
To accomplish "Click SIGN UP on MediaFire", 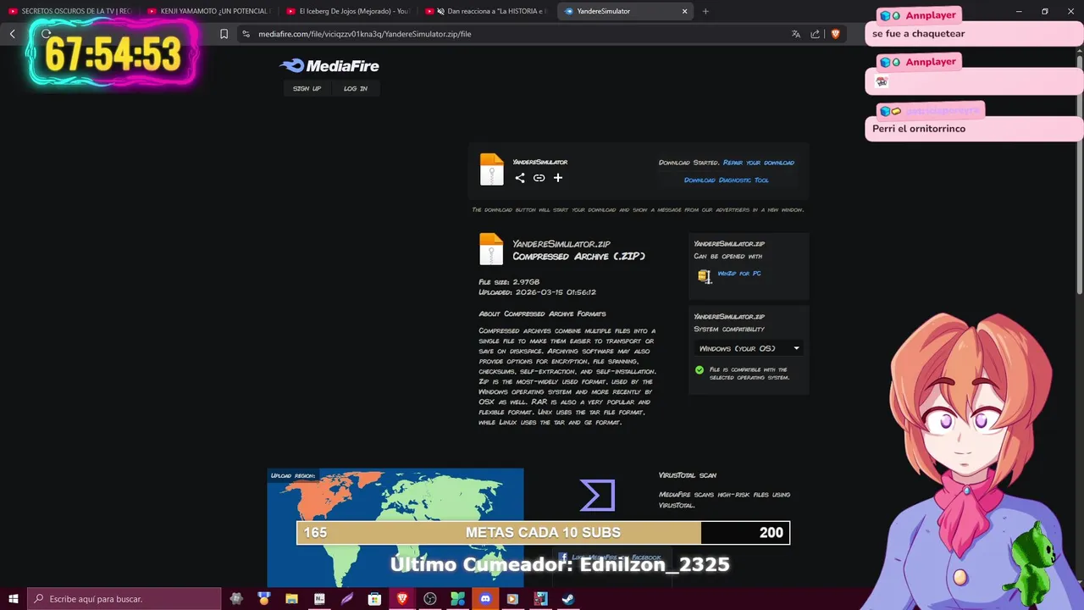I will (x=307, y=88).
